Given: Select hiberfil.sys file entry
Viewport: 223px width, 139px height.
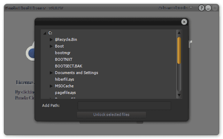Looking at the screenshot, I should [64, 79].
